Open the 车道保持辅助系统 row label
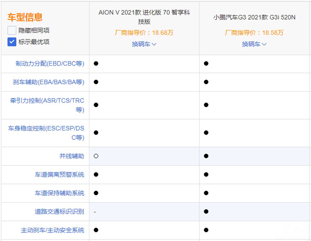Image resolution: width=311 pixels, height=241 pixels. 59,193
